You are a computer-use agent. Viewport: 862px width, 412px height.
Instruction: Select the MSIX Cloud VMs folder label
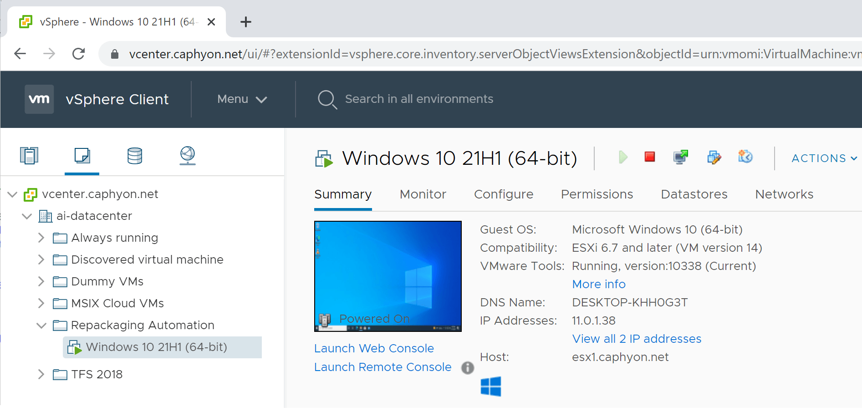point(117,303)
